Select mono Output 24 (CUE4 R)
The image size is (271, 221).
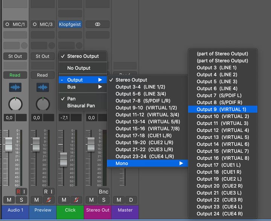(x=223, y=214)
